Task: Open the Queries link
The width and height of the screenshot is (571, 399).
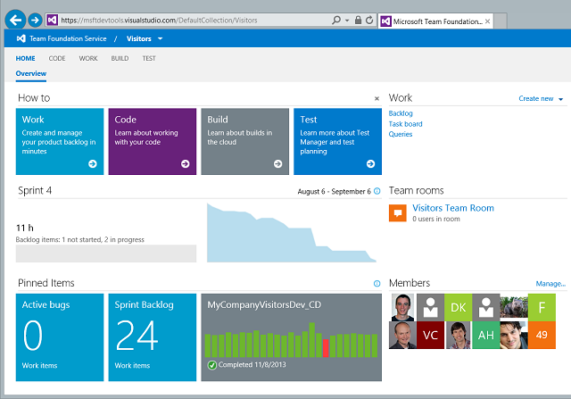Action: coord(401,134)
